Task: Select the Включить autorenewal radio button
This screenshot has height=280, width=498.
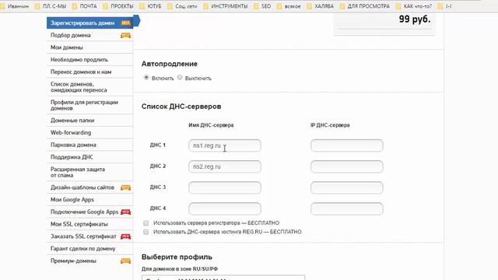Action: pyautogui.click(x=146, y=78)
